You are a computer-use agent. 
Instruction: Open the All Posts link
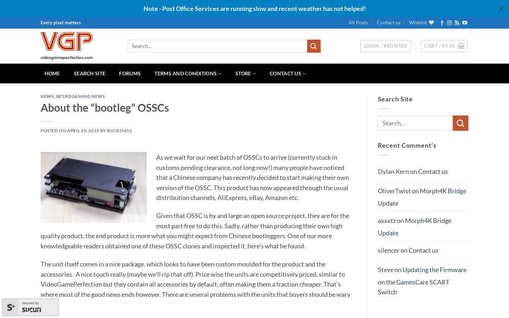pyautogui.click(x=358, y=23)
